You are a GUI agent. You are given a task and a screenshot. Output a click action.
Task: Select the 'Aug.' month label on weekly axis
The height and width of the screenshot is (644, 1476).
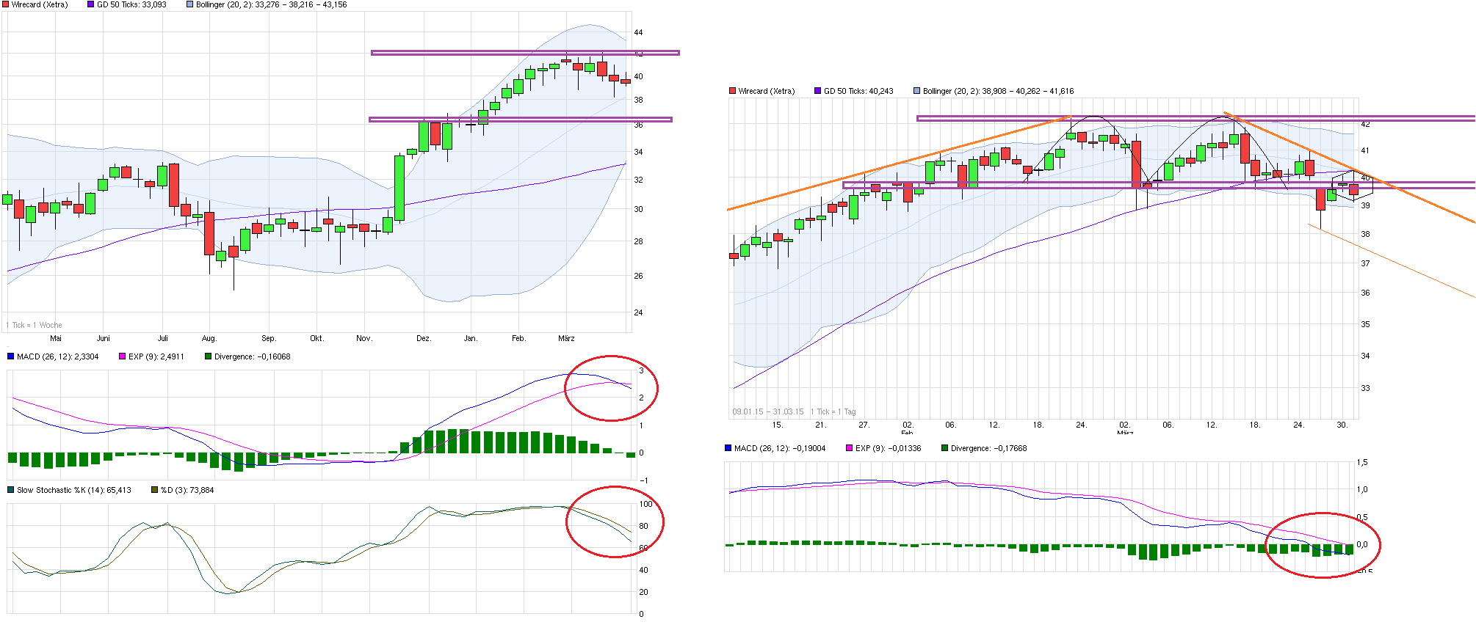pos(209,338)
